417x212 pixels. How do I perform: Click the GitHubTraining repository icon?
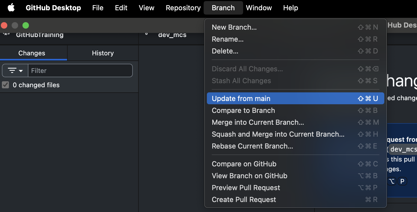click(x=6, y=34)
